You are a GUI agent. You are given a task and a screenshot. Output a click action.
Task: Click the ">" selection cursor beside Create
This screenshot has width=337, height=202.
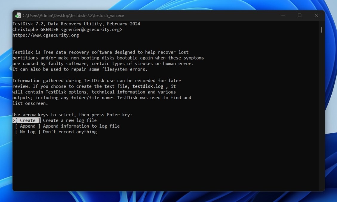pyautogui.click(x=14, y=120)
